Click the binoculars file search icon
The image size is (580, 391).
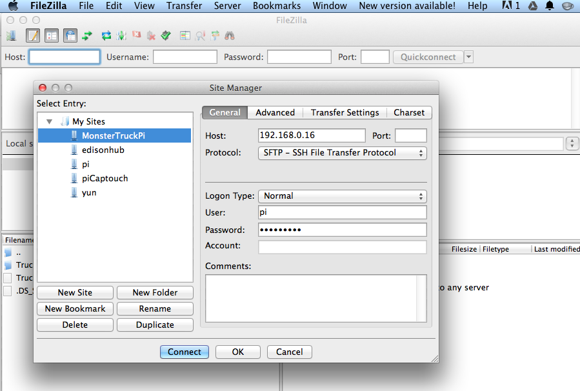pos(230,36)
